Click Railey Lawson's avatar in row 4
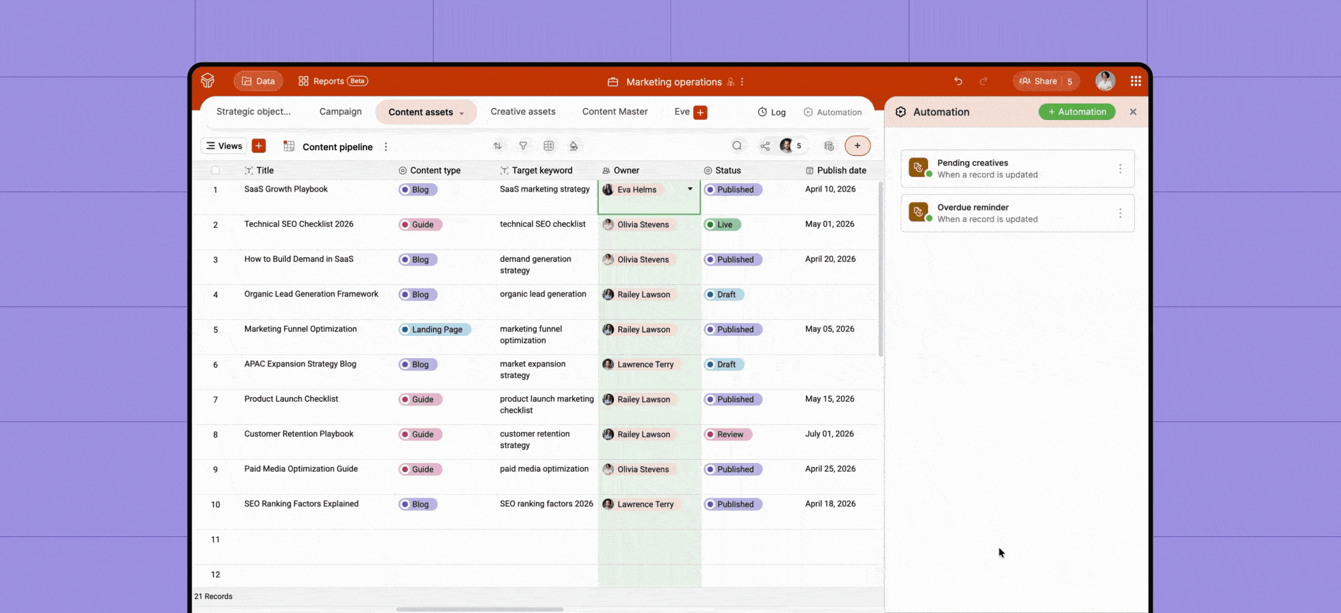The width and height of the screenshot is (1341, 613). pyautogui.click(x=608, y=294)
